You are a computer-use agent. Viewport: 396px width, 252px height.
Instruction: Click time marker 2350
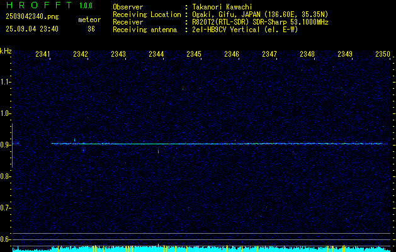tap(383, 54)
